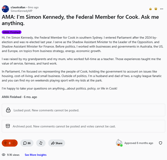The width and height of the screenshot is (167, 160).
Task: Click the archive icon in archived notice
Action: coord(8,126)
